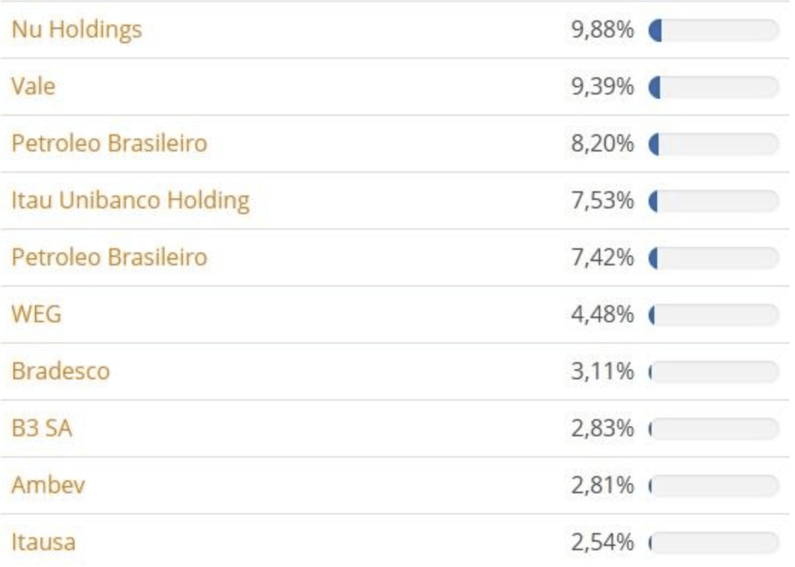Viewport: 795px width, 567px height.
Task: Open Petroleo Brasileiro link weighted 7,42%
Action: tap(109, 258)
